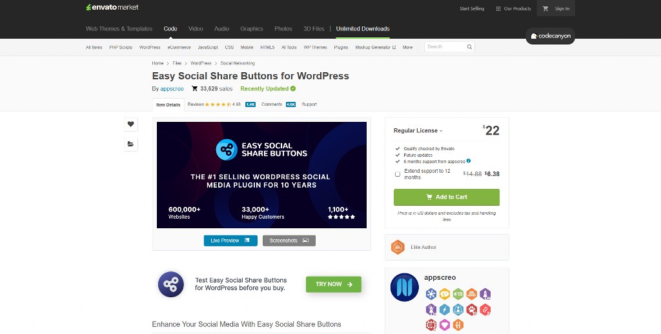
Task: Click the search magnifier icon
Action: pos(469,47)
